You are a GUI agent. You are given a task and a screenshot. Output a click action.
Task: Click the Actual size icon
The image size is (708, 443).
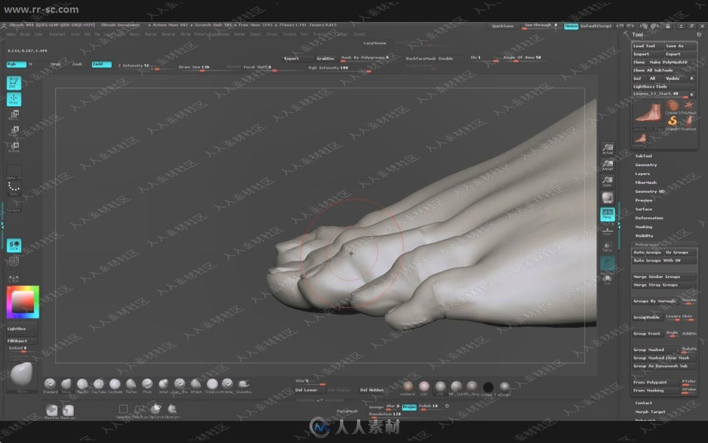click(x=608, y=149)
